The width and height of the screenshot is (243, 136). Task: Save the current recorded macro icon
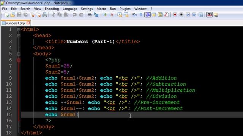click(201, 15)
